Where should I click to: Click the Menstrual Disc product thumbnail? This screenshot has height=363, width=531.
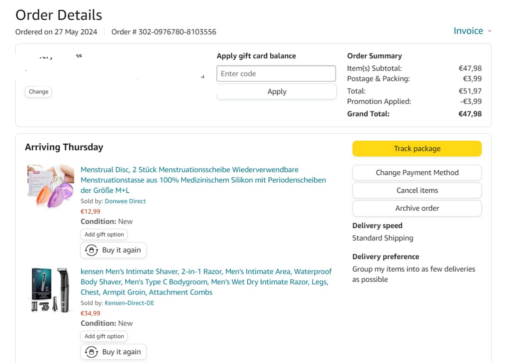pyautogui.click(x=51, y=186)
